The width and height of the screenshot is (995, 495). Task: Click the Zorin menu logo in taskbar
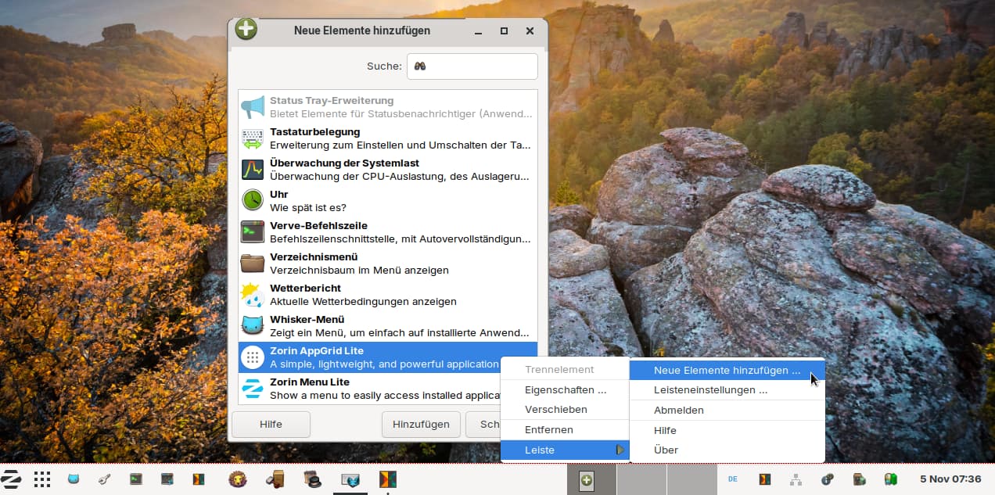pyautogui.click(x=11, y=479)
